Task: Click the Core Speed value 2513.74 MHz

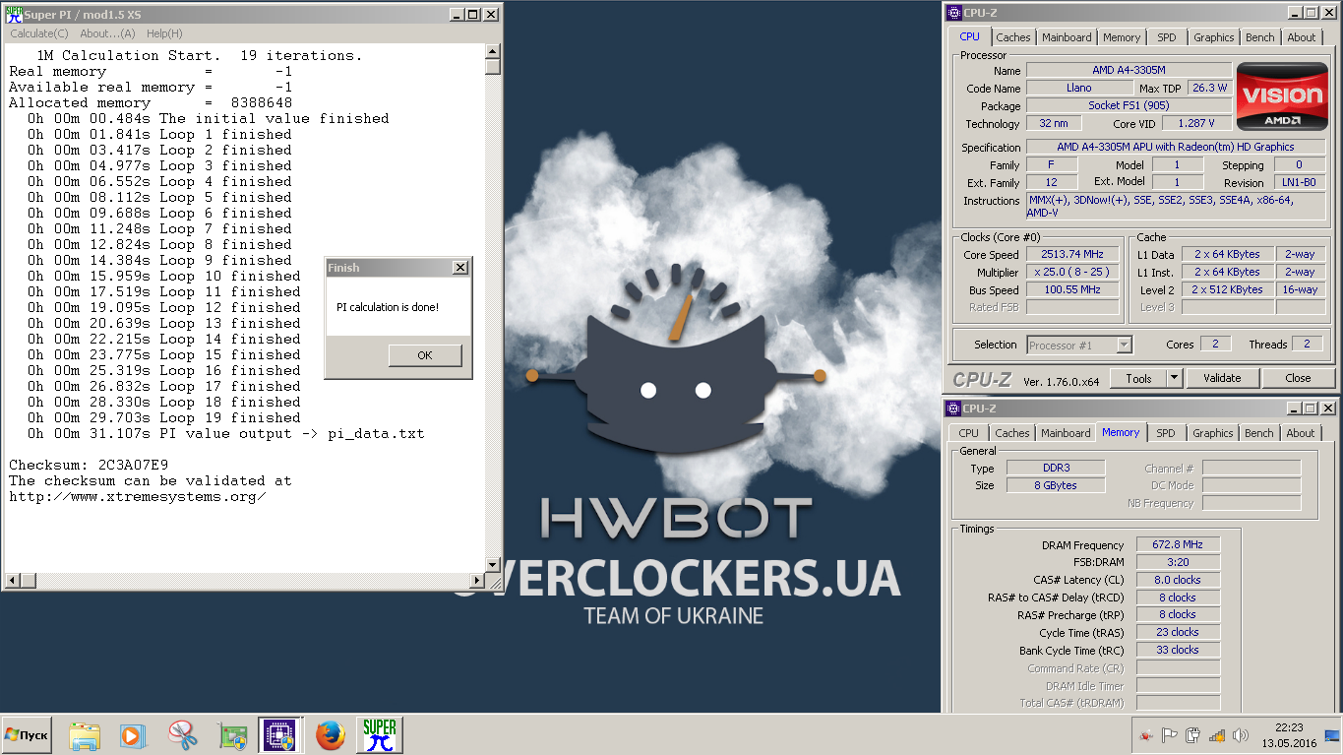Action: (1072, 255)
